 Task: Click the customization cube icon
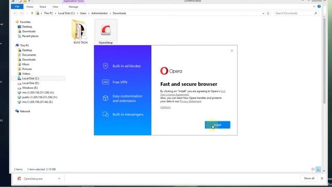tap(105, 98)
